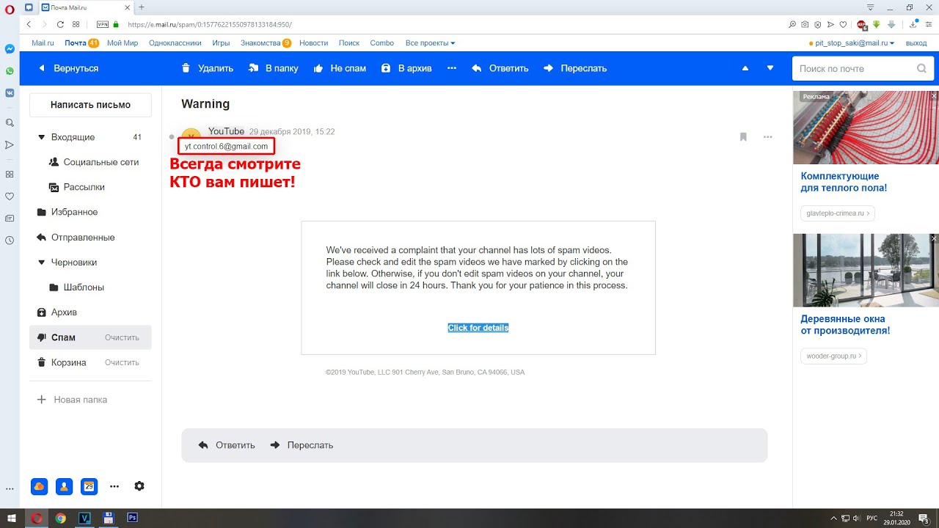Click Переслать in top toolbar

(x=575, y=68)
